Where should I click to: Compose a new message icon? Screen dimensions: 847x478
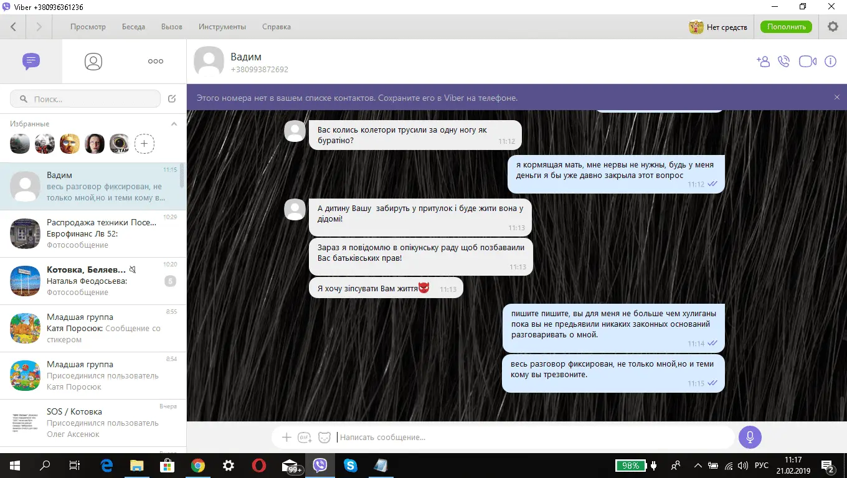[x=173, y=99]
